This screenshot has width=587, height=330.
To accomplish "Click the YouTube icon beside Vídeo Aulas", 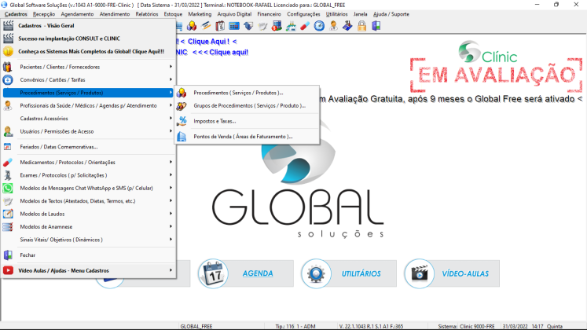I will point(8,270).
